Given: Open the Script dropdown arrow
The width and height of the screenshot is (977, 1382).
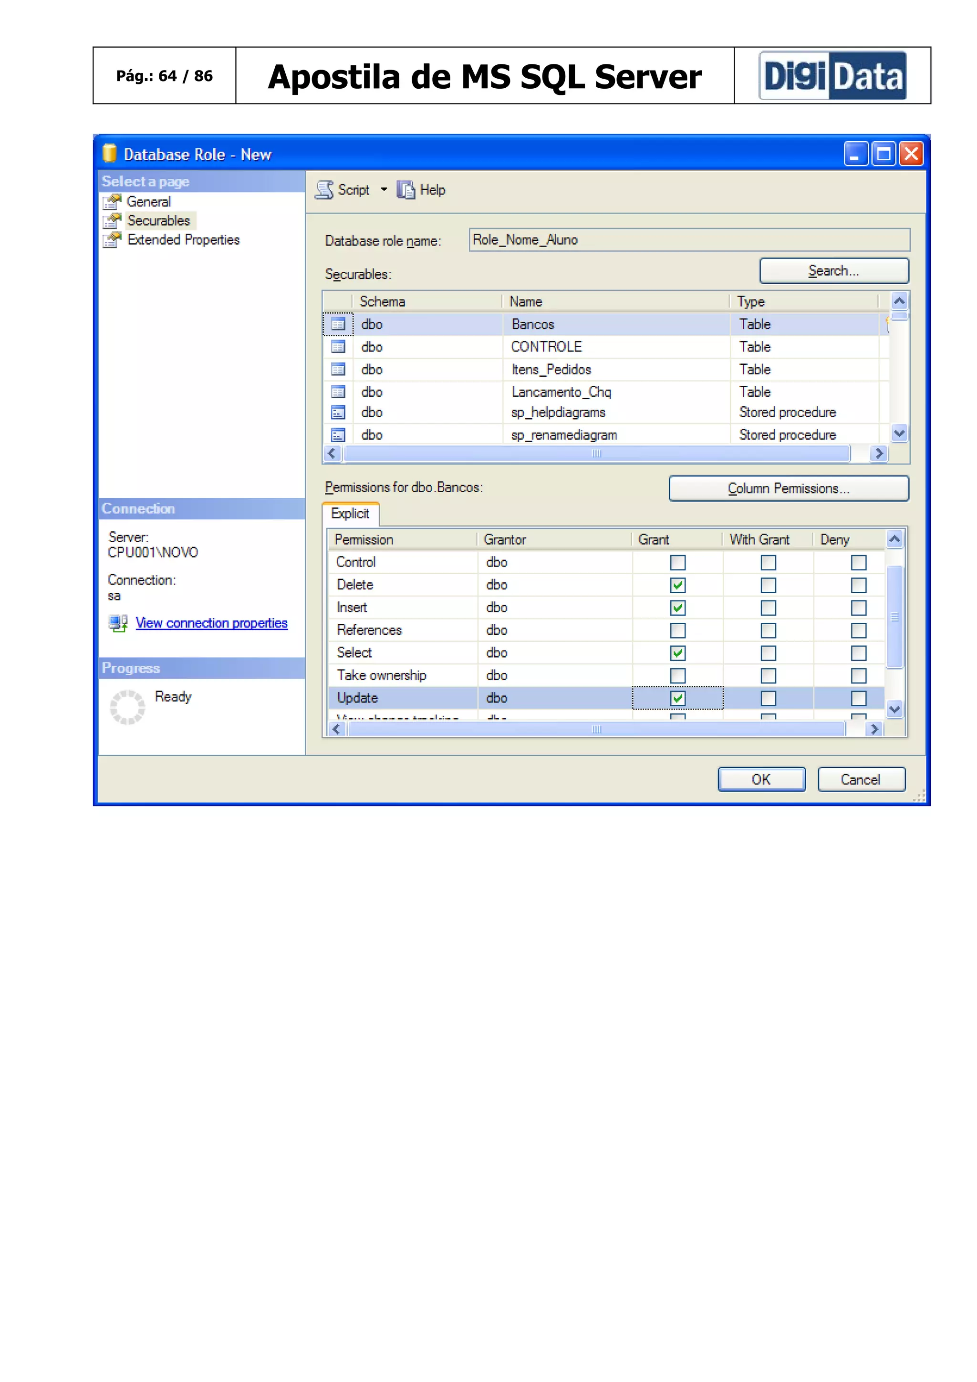Looking at the screenshot, I should [384, 190].
